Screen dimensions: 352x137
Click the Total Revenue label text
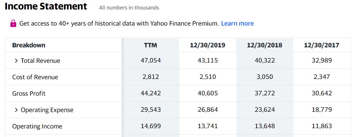click(41, 61)
